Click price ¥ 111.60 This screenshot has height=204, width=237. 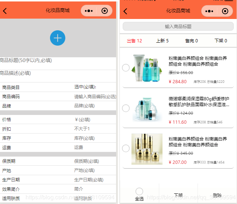177,122
